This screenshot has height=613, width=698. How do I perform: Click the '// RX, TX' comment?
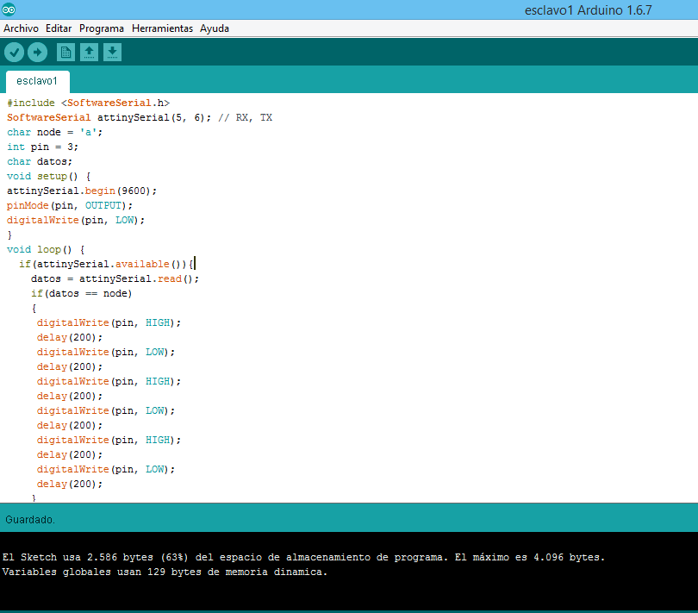(245, 117)
